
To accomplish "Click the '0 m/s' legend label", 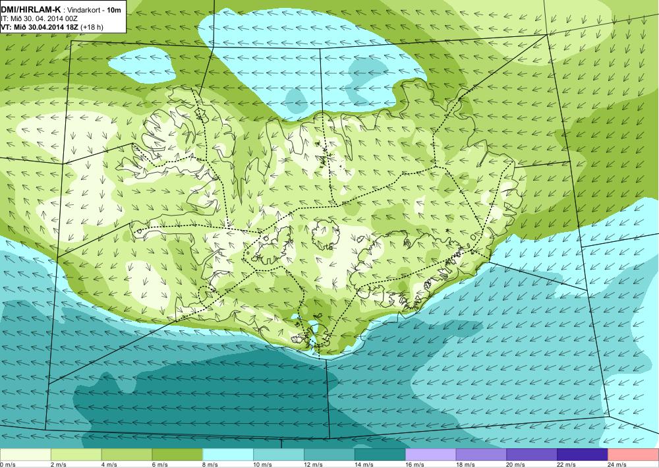I will pos(8,465).
